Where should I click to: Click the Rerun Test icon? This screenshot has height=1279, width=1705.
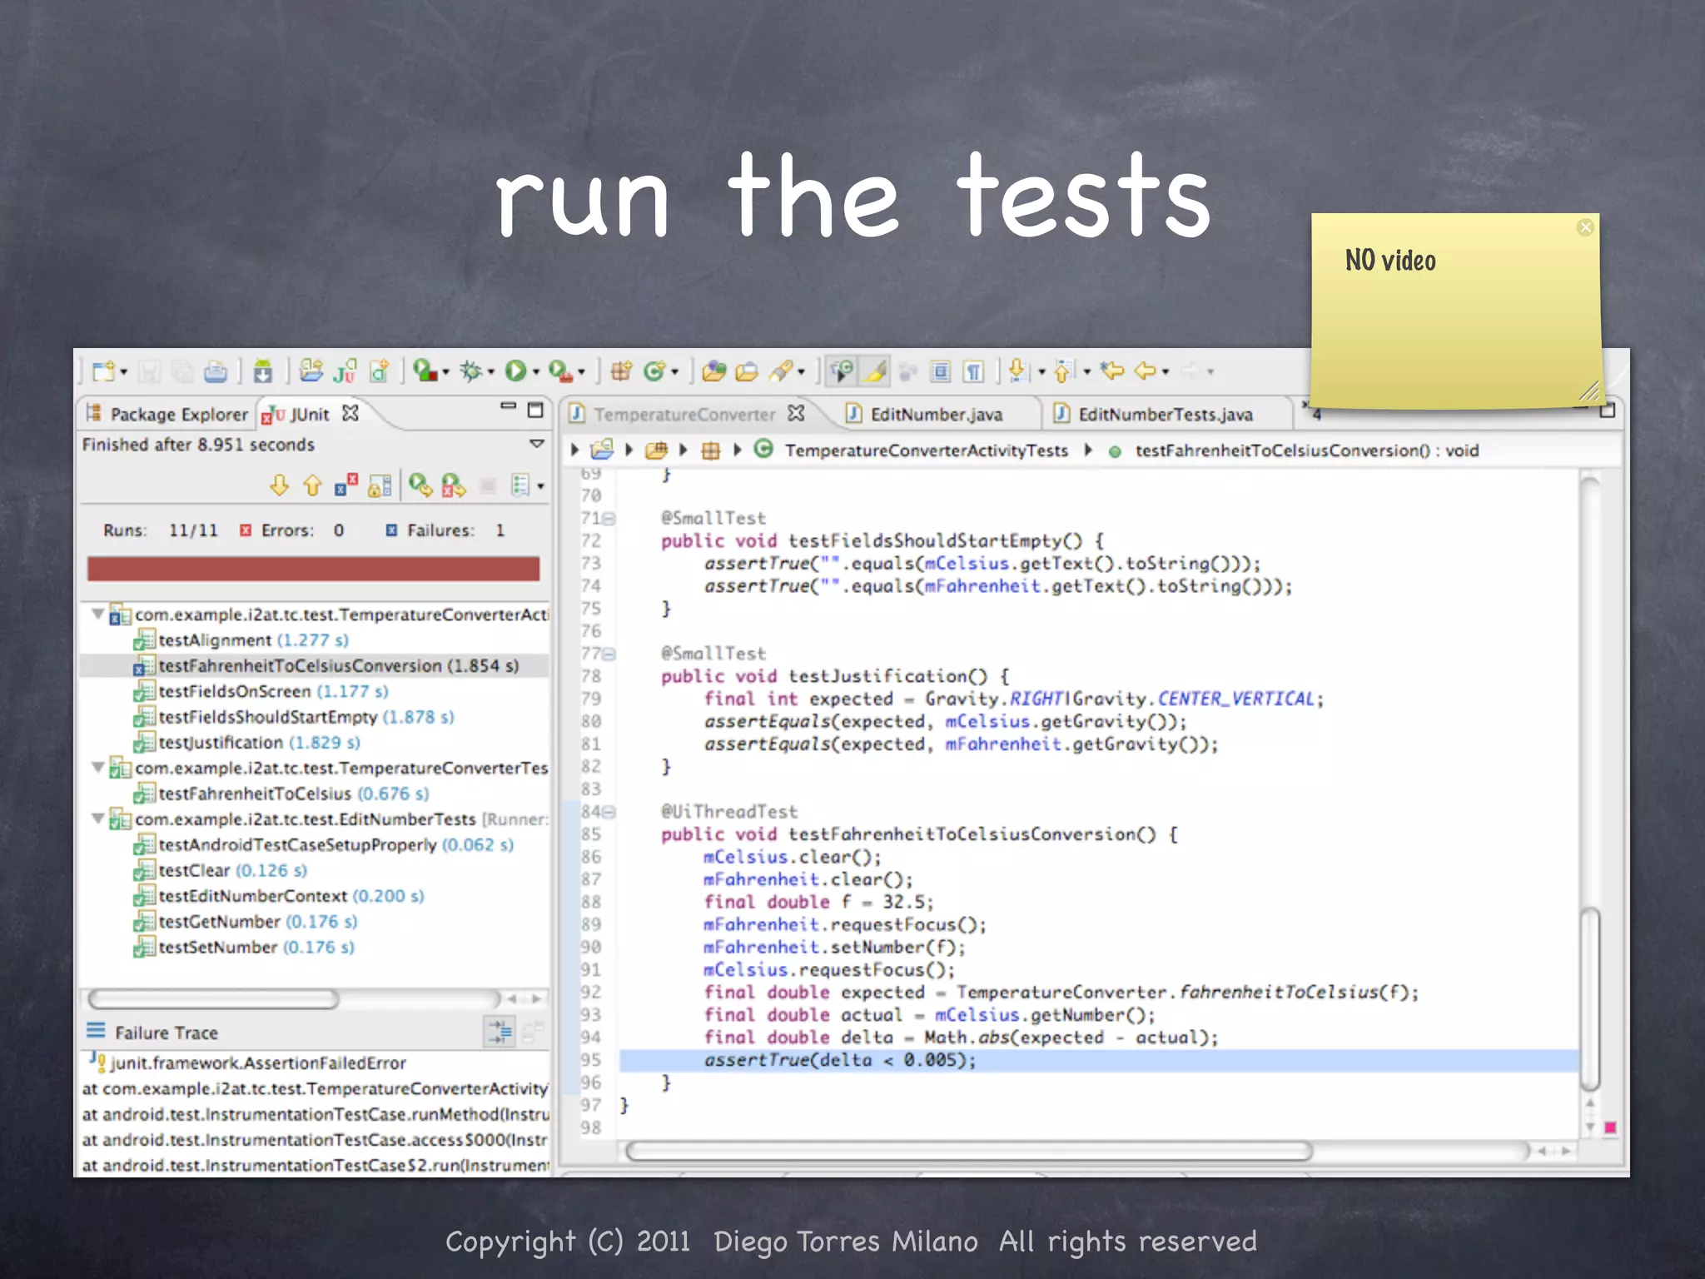[420, 485]
